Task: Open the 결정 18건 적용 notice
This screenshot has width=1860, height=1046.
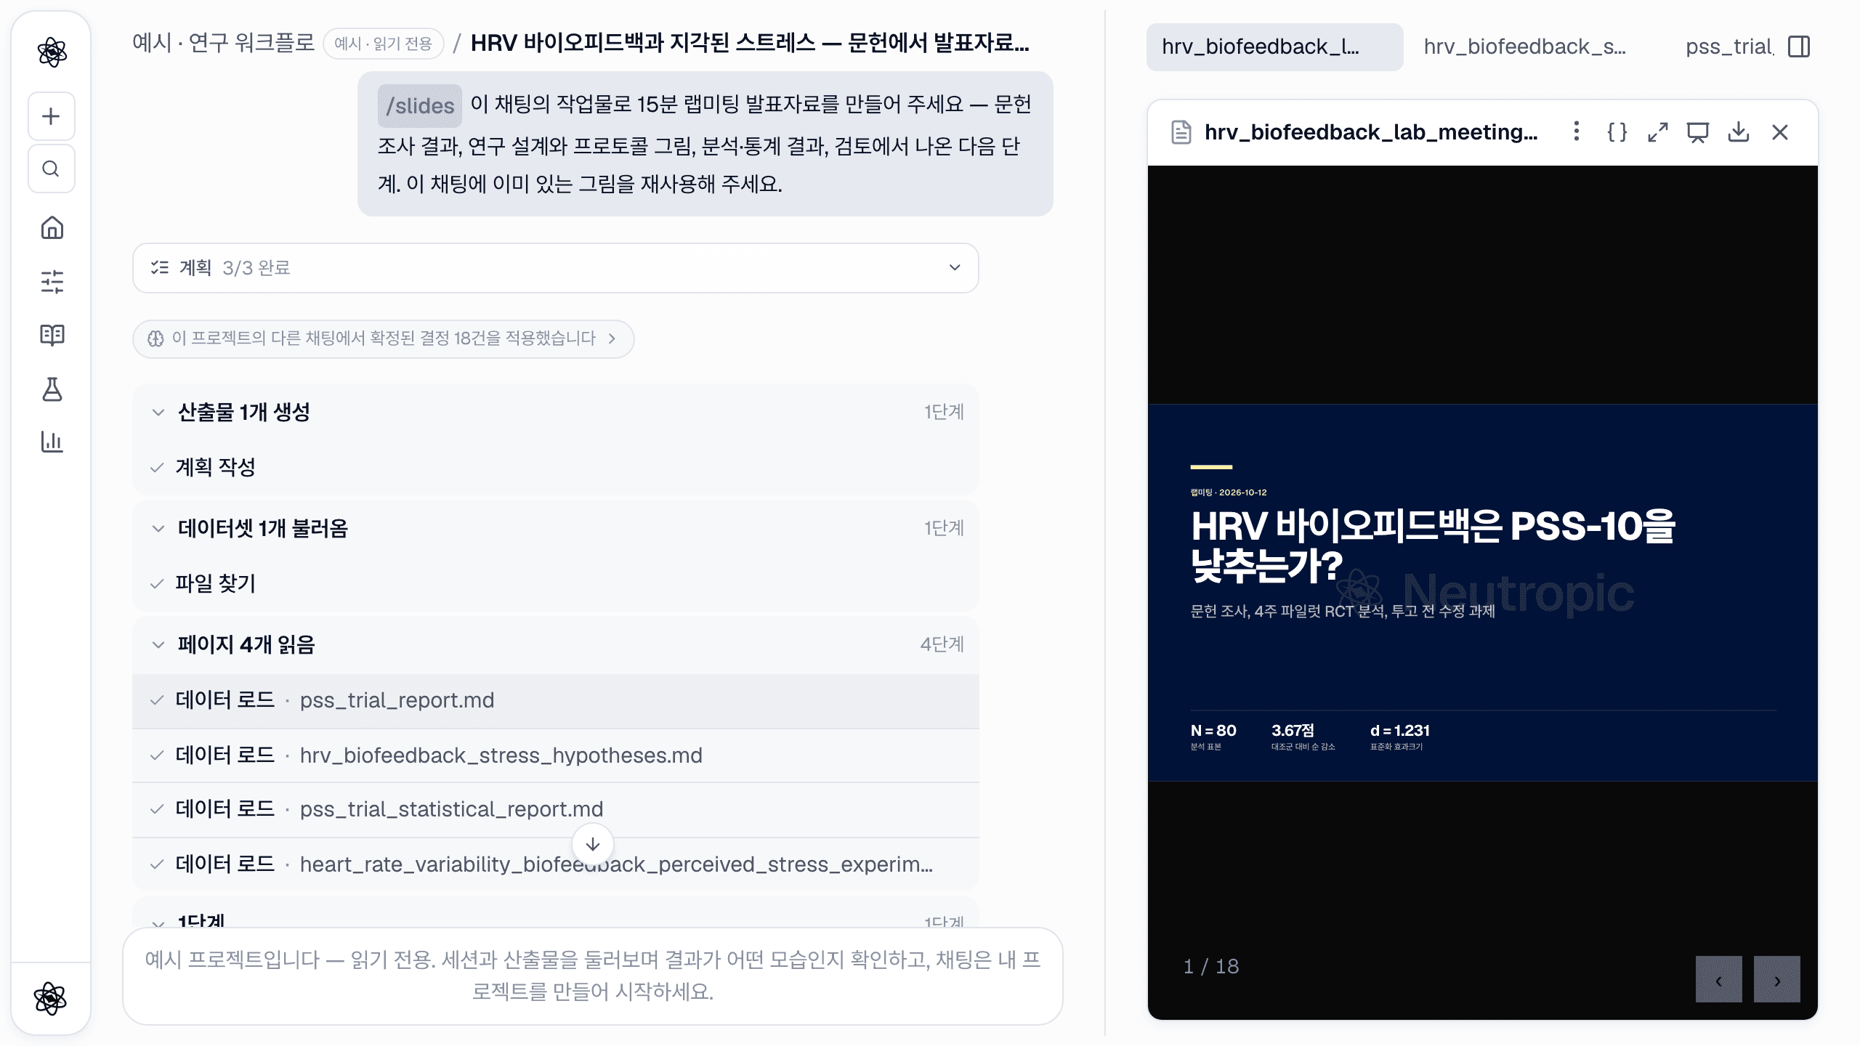Action: click(x=383, y=338)
